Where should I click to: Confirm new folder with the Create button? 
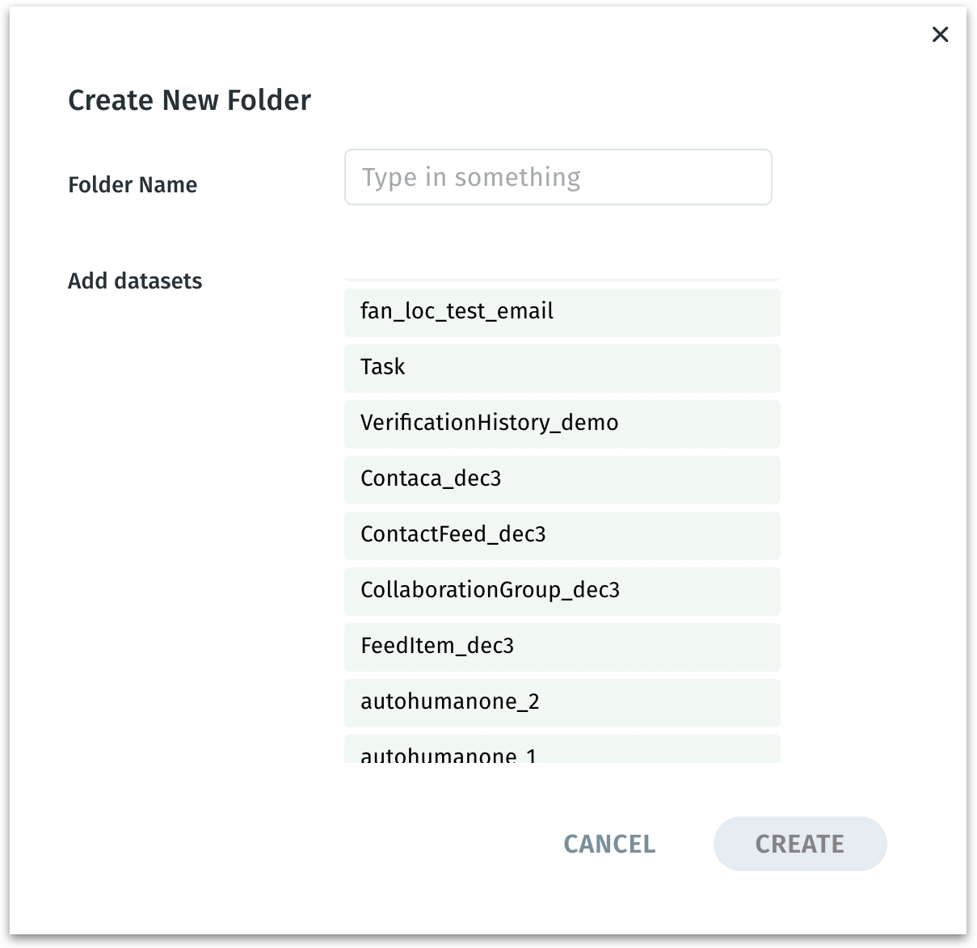click(x=799, y=844)
